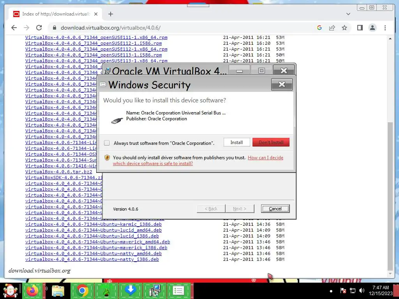Open the Chrome profile avatar

[373, 28]
